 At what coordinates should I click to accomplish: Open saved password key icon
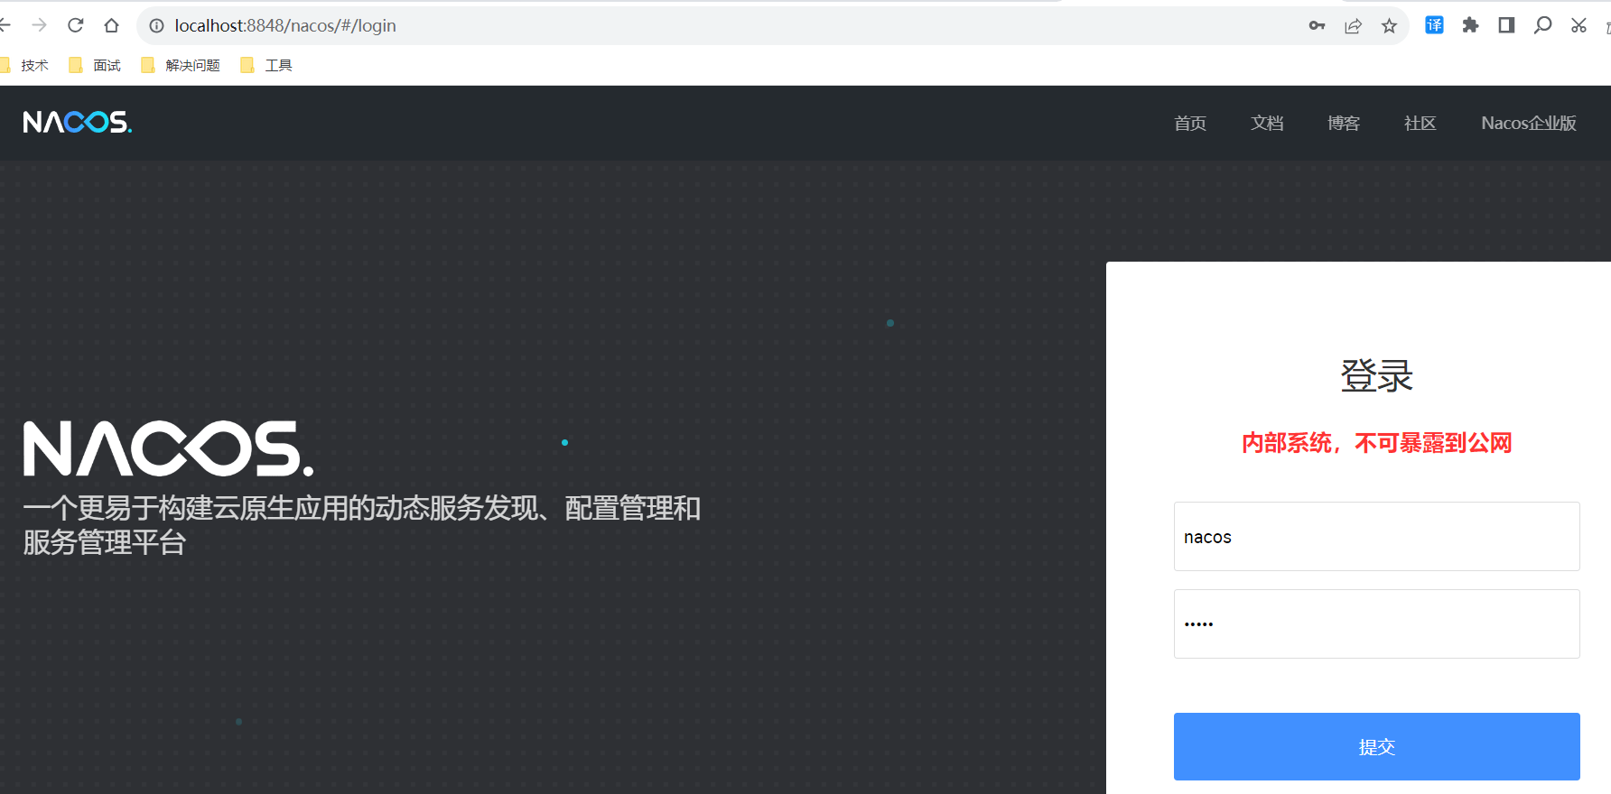[1317, 25]
